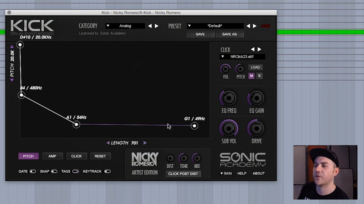This screenshot has width=364, height=204.
Task: Toggle the KEYTRACK switch
Action: (x=107, y=172)
